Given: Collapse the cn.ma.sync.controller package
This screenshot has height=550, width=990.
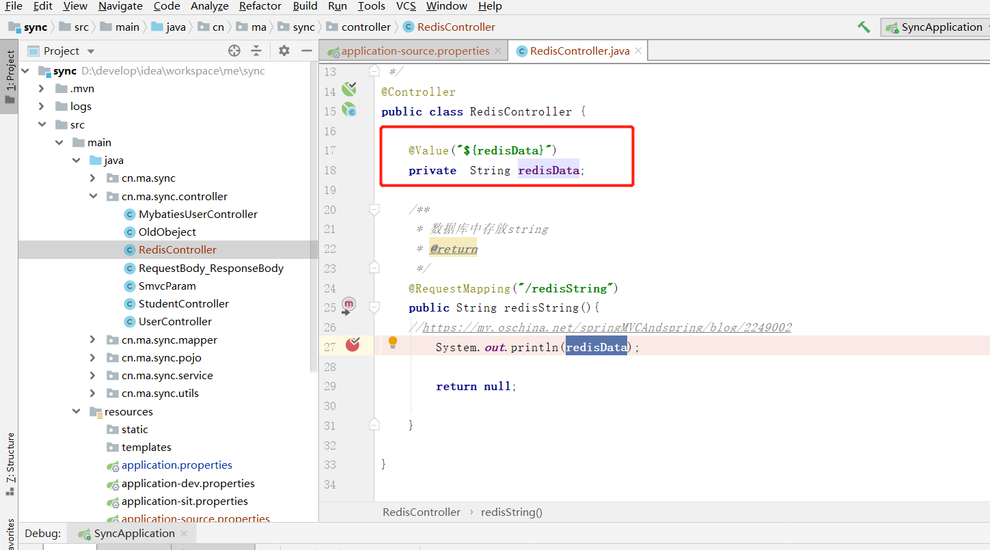Looking at the screenshot, I should tap(93, 196).
